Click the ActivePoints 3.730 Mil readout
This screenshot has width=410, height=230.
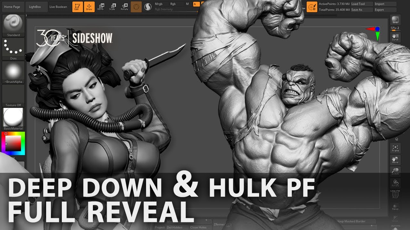pyautogui.click(x=334, y=4)
